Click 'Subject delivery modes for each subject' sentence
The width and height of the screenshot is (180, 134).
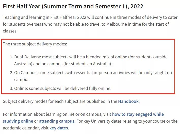click(x=71, y=101)
